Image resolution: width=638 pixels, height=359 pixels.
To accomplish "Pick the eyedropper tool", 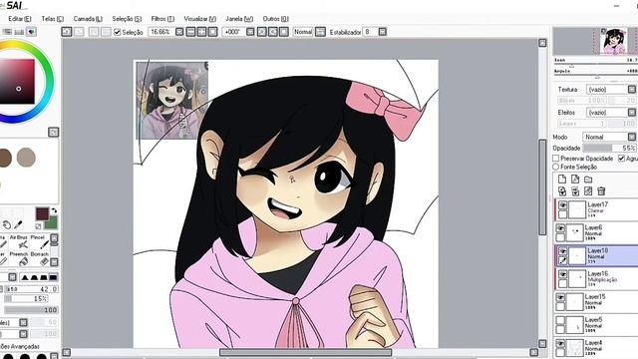I will (x=18, y=224).
